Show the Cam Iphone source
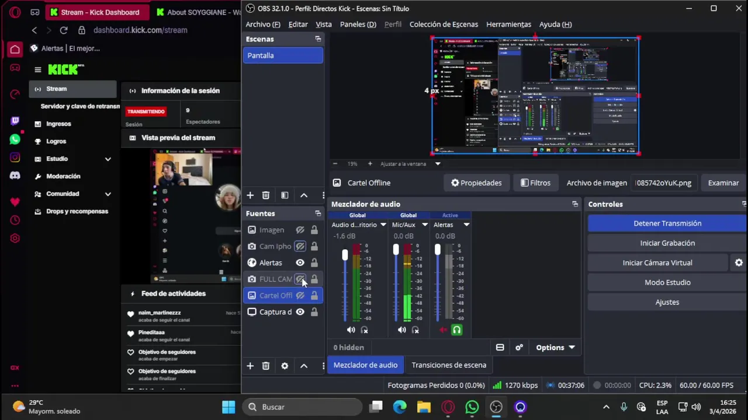The height and width of the screenshot is (420, 748). tap(300, 246)
